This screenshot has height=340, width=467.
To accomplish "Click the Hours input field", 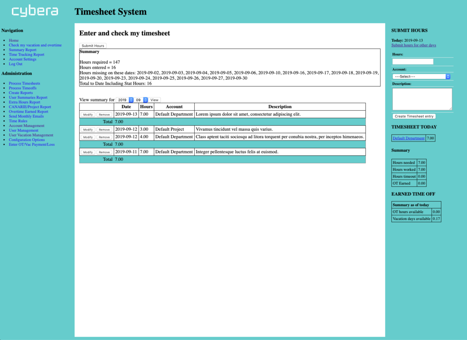I will click(413, 61).
